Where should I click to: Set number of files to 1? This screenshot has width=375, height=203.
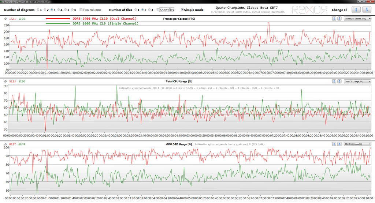pyautogui.click(x=135, y=10)
